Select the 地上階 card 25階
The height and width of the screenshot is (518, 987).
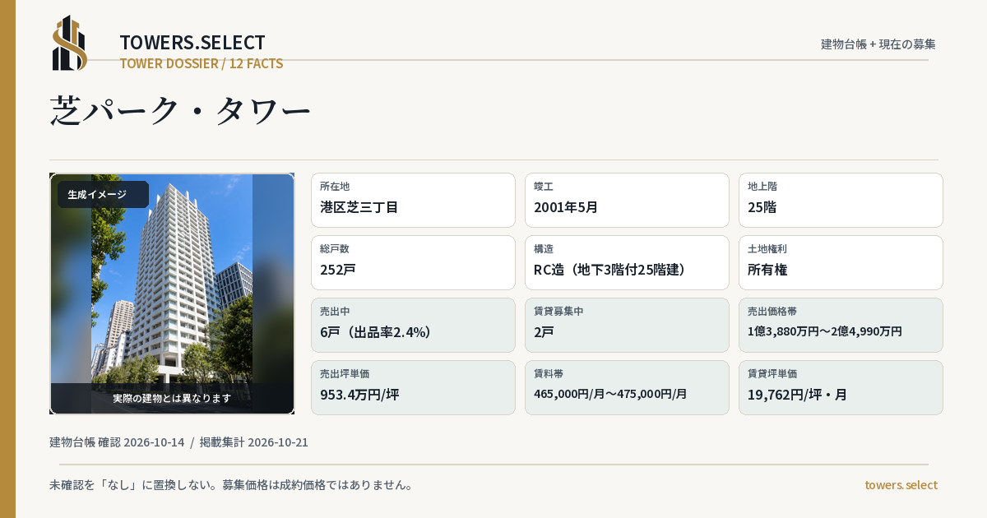point(841,200)
